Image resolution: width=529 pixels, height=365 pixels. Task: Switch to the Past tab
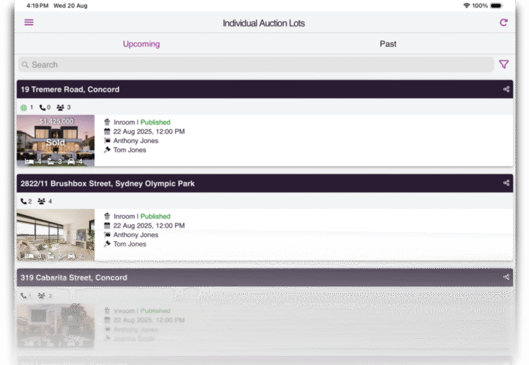[x=388, y=44]
